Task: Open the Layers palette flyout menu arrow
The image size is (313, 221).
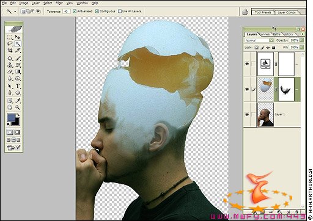Action: click(303, 34)
